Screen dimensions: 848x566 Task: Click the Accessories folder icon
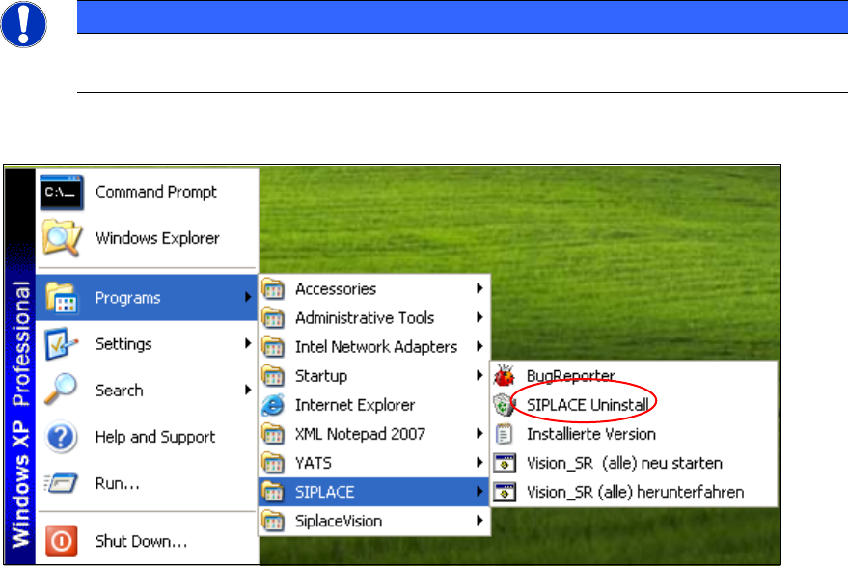(x=273, y=288)
